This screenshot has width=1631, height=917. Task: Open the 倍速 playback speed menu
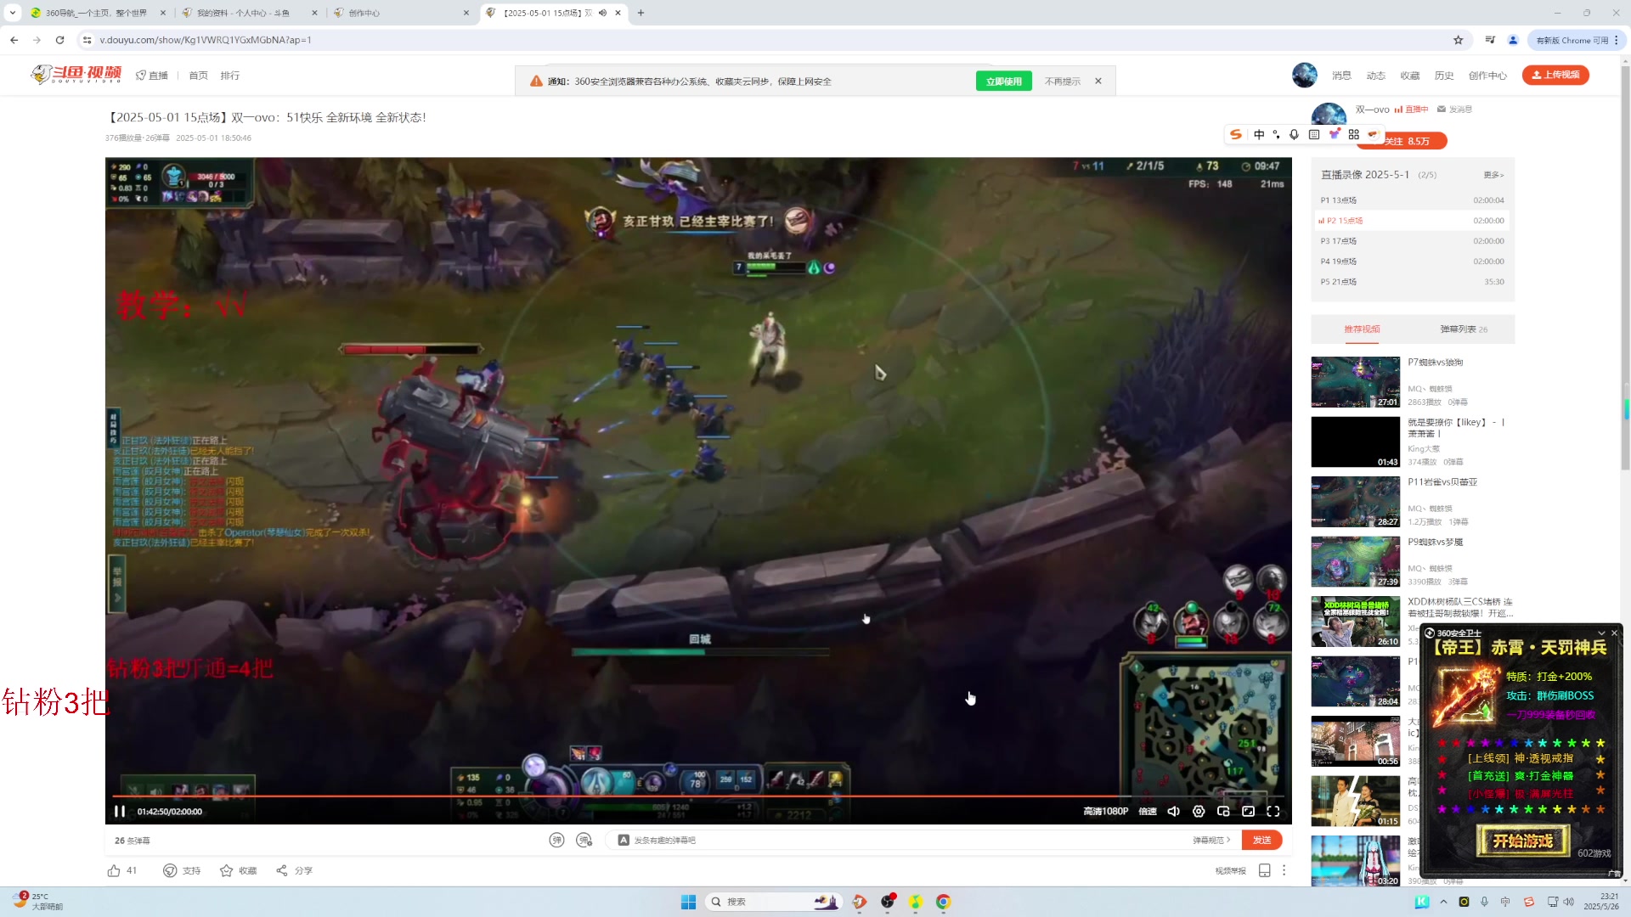(x=1148, y=811)
